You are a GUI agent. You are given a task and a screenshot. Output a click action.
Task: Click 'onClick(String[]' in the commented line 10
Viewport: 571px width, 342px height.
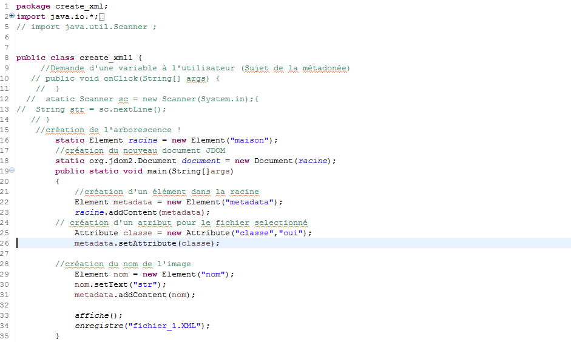(142, 79)
